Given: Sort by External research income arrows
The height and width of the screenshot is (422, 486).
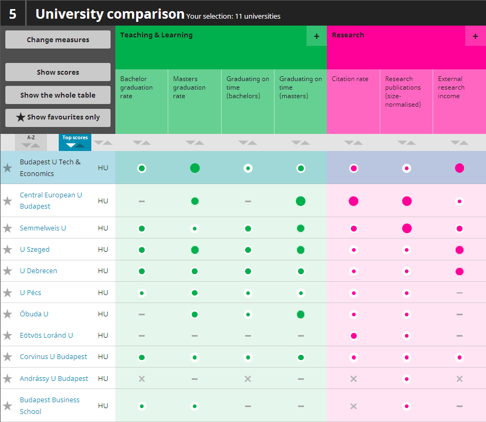Looking at the screenshot, I should [x=459, y=143].
